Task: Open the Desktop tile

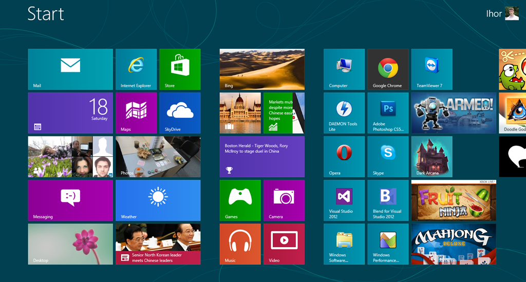Action: (70, 244)
